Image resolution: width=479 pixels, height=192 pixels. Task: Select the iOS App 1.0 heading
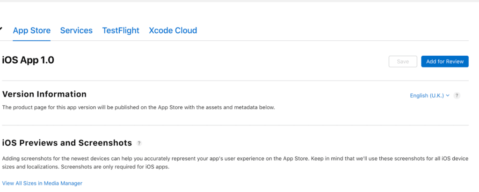[x=28, y=60]
